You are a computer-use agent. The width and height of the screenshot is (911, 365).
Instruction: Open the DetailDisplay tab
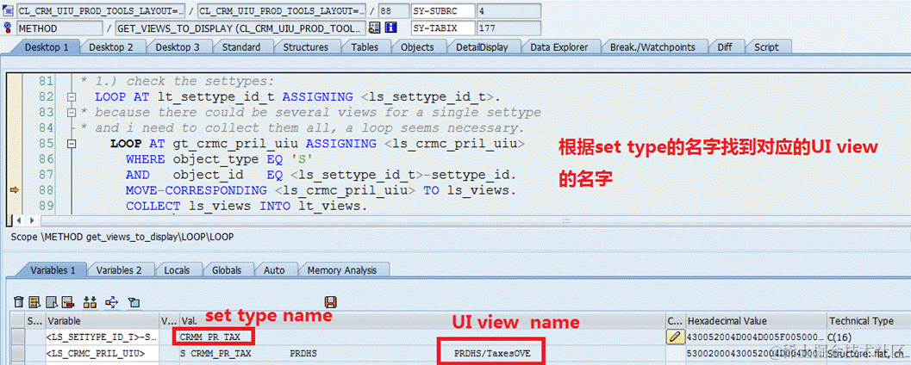(x=482, y=47)
